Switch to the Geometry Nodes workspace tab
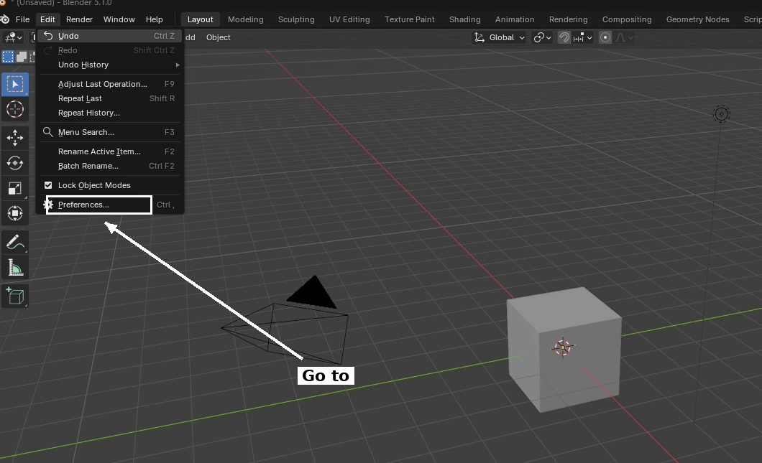This screenshot has height=463, width=762. (x=697, y=19)
